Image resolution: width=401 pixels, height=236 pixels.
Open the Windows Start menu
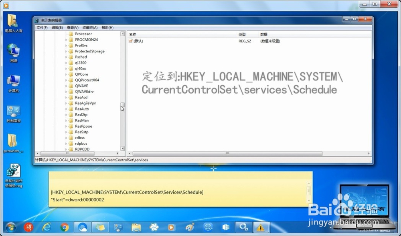tap(11, 227)
